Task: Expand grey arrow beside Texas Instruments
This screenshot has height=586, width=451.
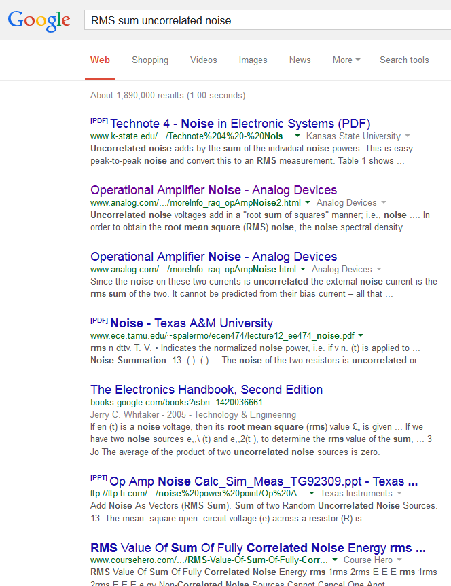Action: pos(399,494)
